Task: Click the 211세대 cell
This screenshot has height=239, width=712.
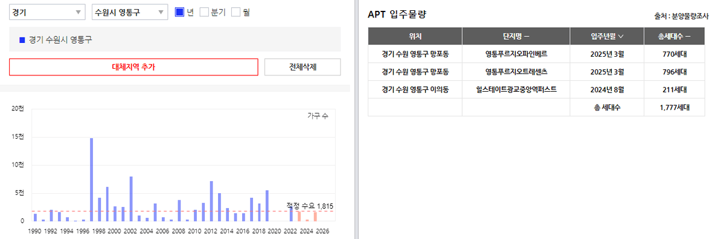Action: (674, 89)
